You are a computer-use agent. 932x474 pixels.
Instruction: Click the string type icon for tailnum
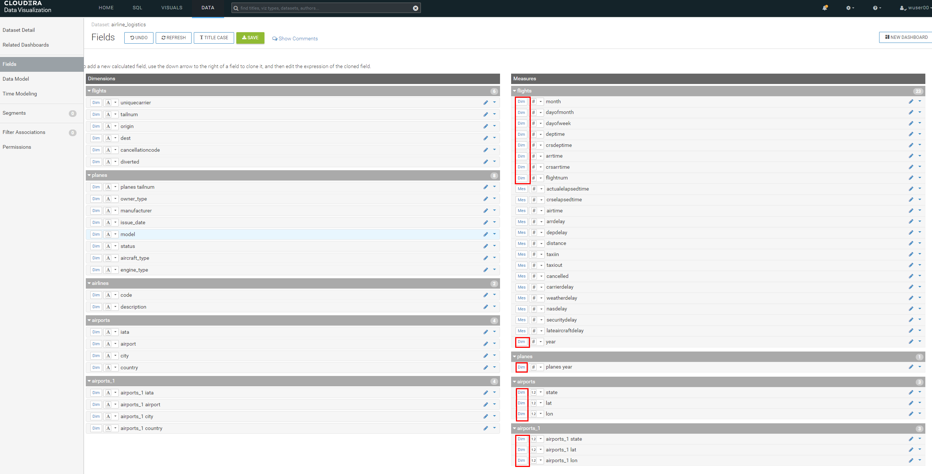pos(108,114)
